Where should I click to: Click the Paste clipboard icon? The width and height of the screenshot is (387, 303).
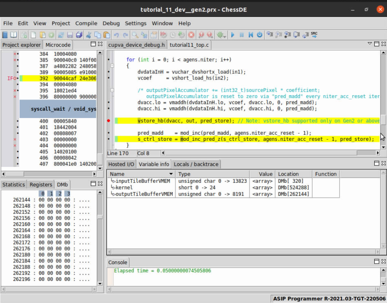pyautogui.click(x=107, y=35)
